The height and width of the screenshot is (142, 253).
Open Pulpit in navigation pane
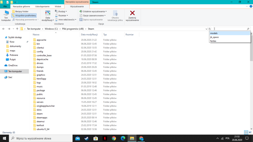13,59
